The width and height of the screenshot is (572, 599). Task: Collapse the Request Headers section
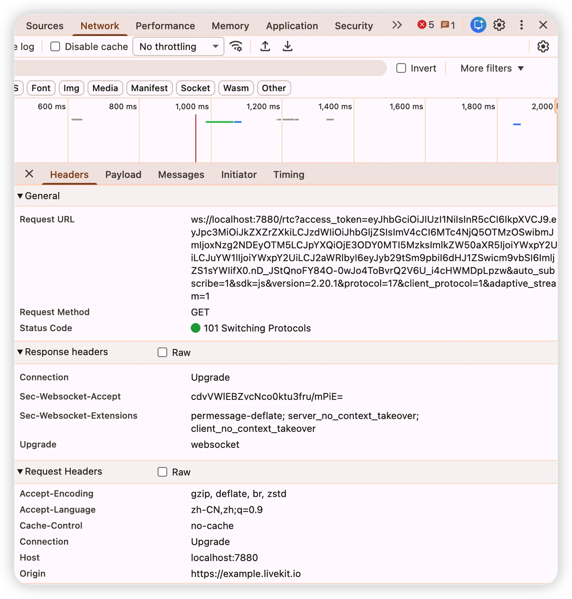click(x=20, y=472)
